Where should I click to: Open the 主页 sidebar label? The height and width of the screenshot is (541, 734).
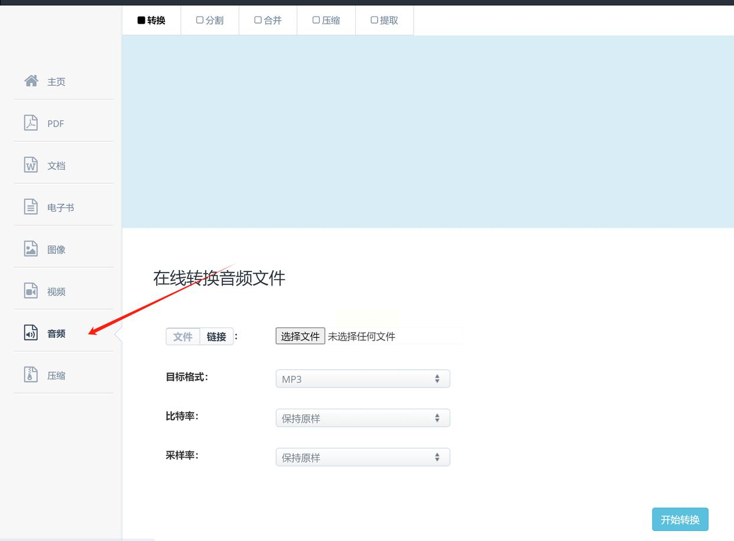pyautogui.click(x=56, y=82)
